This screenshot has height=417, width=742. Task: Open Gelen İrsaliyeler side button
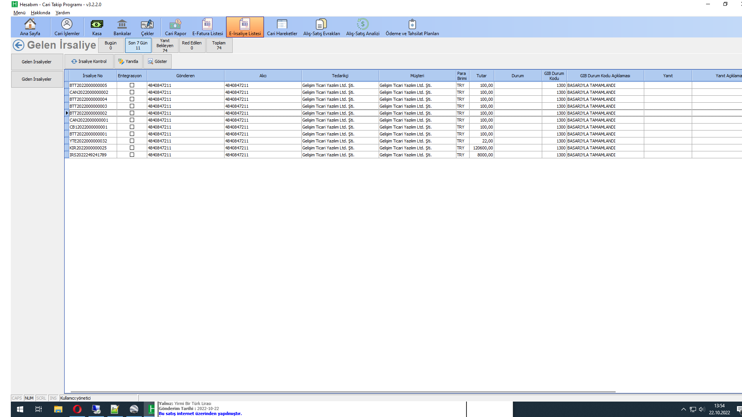(37, 62)
